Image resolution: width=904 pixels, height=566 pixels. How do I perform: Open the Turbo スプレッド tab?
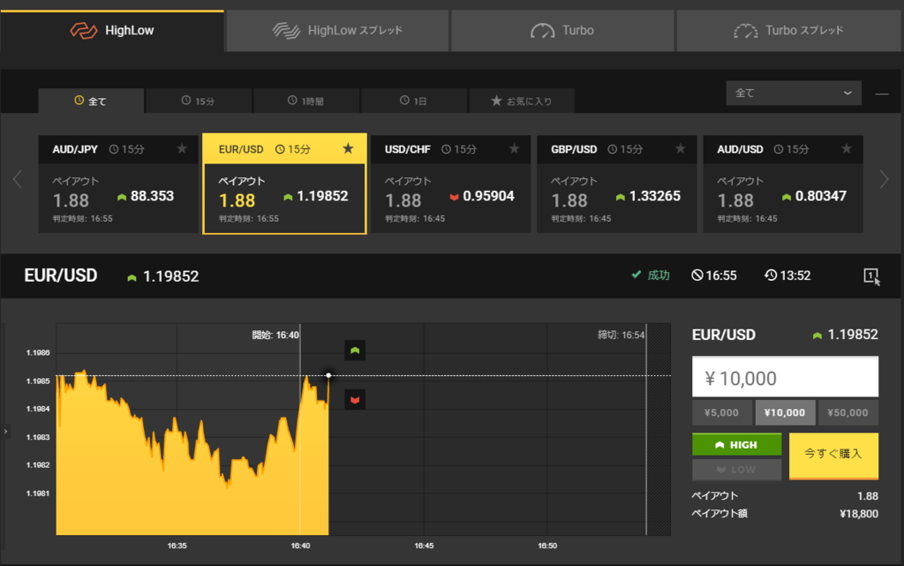click(x=788, y=31)
